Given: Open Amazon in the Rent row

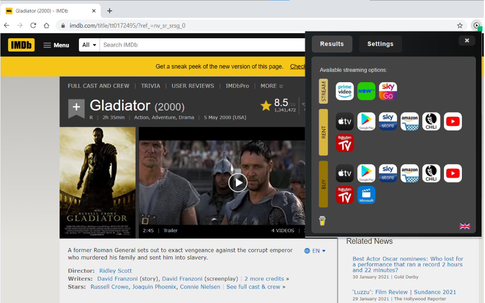Looking at the screenshot, I should [x=410, y=122].
